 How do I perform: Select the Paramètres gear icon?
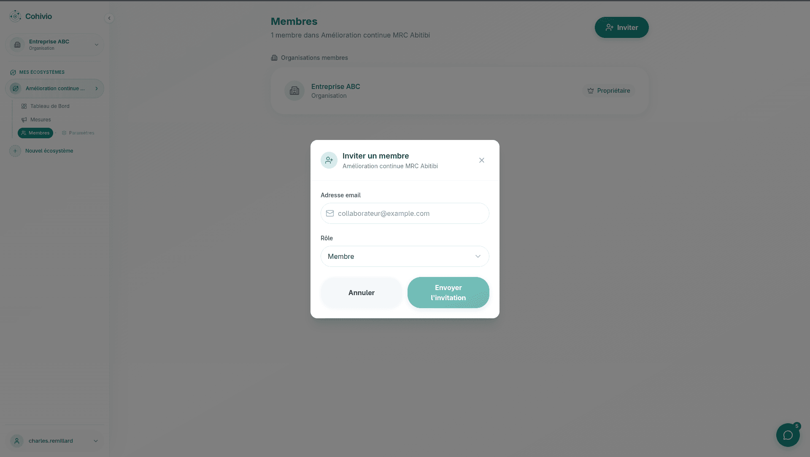click(65, 133)
